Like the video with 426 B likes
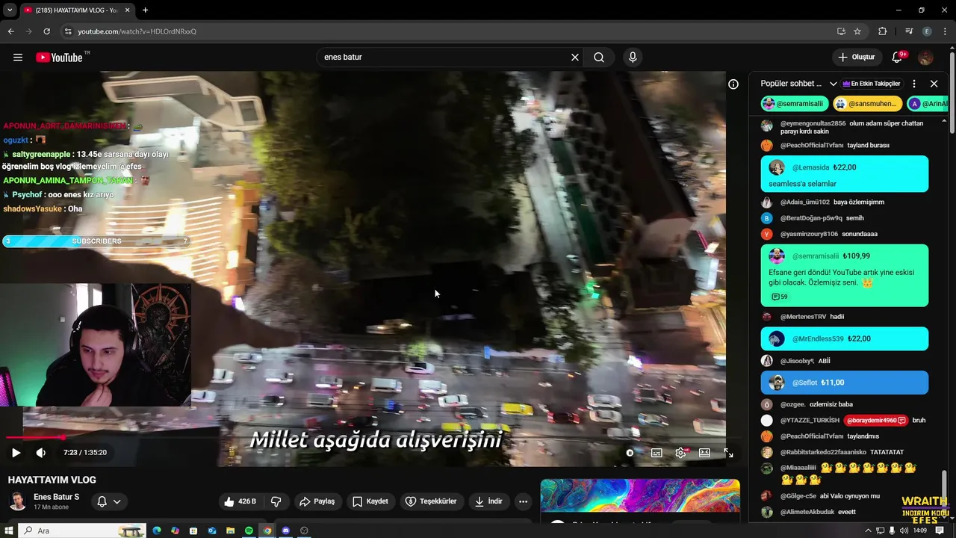 [240, 501]
